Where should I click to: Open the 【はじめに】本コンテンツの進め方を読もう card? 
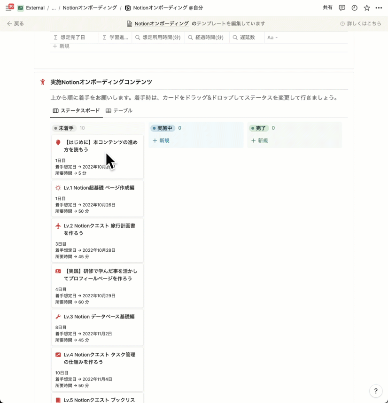[97, 157]
